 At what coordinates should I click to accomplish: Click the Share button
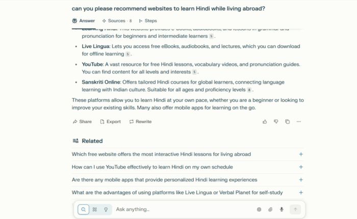pos(82,122)
